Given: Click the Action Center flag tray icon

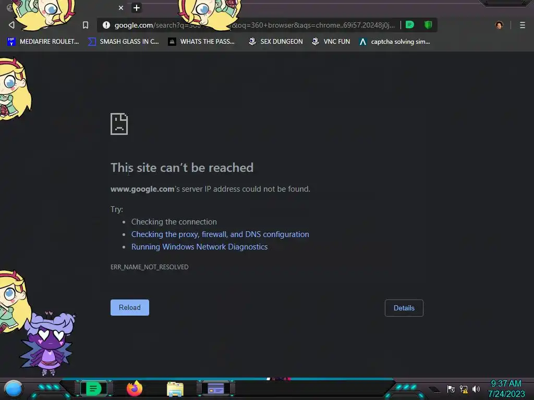Looking at the screenshot, I should pos(451,389).
